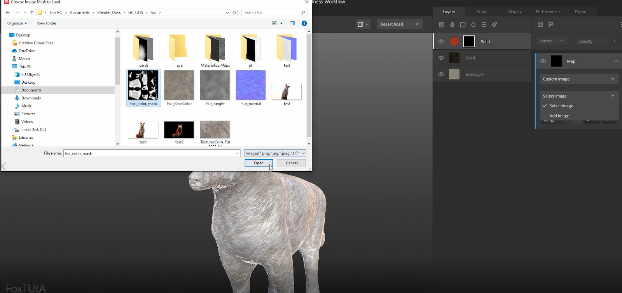Image resolution: width=622 pixels, height=293 pixels.
Task: Click the paint brush icon in Layers toolbar
Action: 494,24
